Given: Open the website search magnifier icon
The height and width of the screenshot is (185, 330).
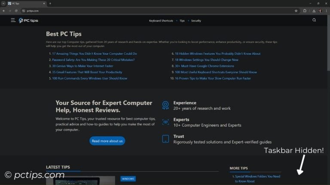Looking at the screenshot, I should [x=314, y=20].
